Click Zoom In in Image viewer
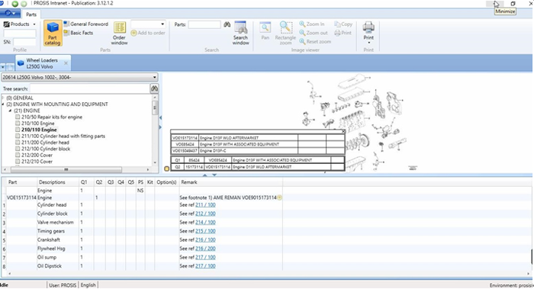The width and height of the screenshot is (534, 289). (312, 24)
